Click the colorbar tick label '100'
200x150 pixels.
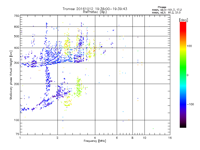pos(189,46)
